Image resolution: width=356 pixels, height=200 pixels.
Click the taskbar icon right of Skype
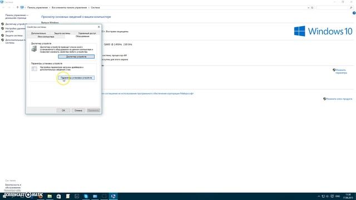point(95,196)
